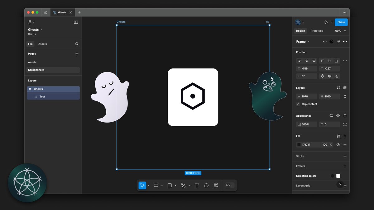Viewport: 374px width, 210px height.
Task: Click the auto layout icon
Action: click(345, 88)
